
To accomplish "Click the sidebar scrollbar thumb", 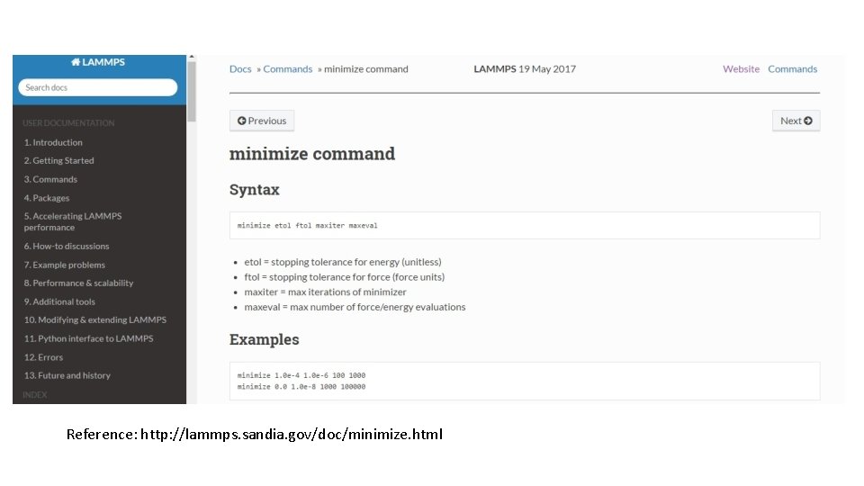I will pyautogui.click(x=192, y=92).
